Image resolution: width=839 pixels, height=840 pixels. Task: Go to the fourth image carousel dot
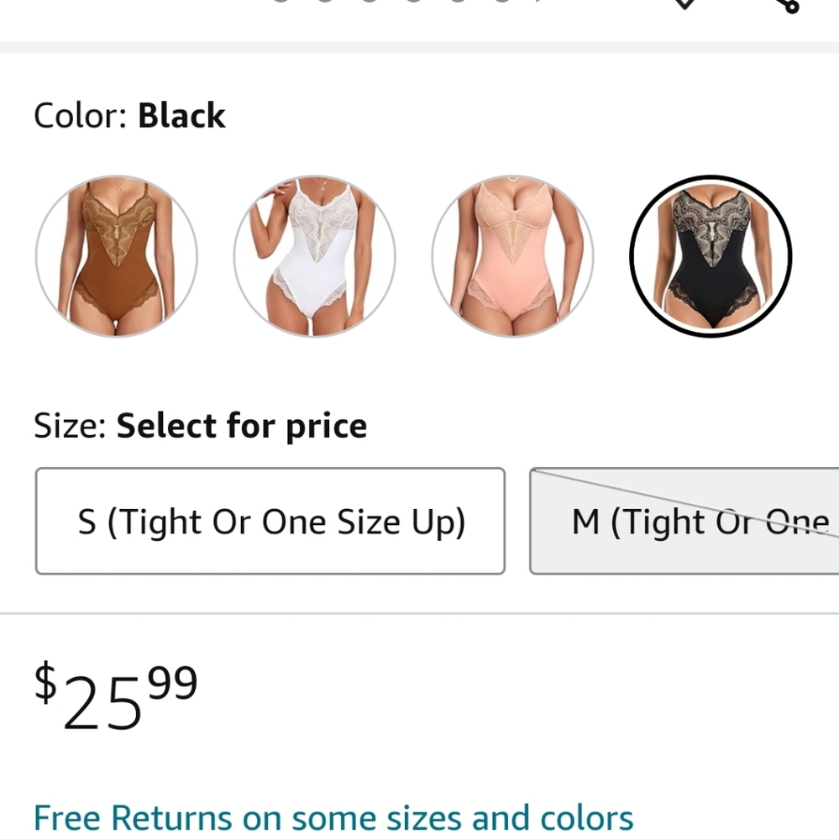(413, 1)
